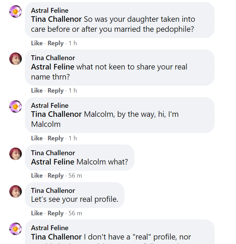Open Tina Challenor's avatar beside 'real profile' comment

pyautogui.click(x=16, y=191)
